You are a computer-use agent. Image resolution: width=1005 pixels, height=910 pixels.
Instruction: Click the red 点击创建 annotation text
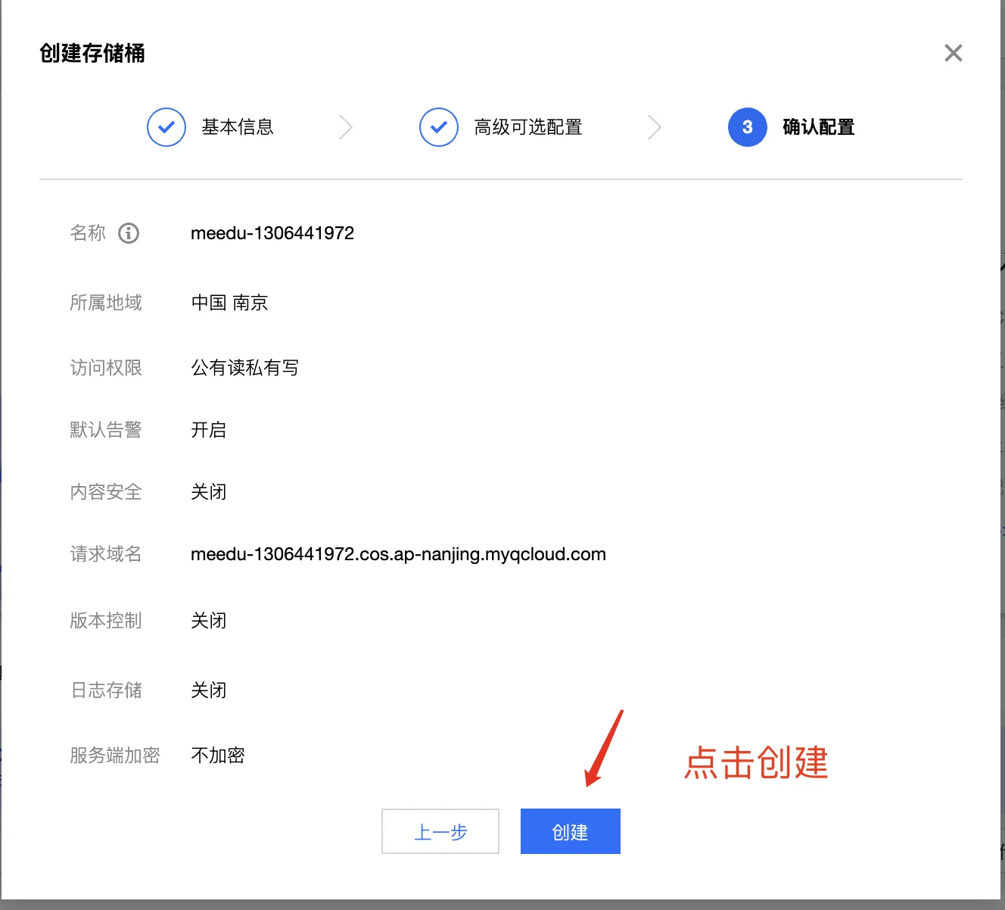(x=756, y=762)
